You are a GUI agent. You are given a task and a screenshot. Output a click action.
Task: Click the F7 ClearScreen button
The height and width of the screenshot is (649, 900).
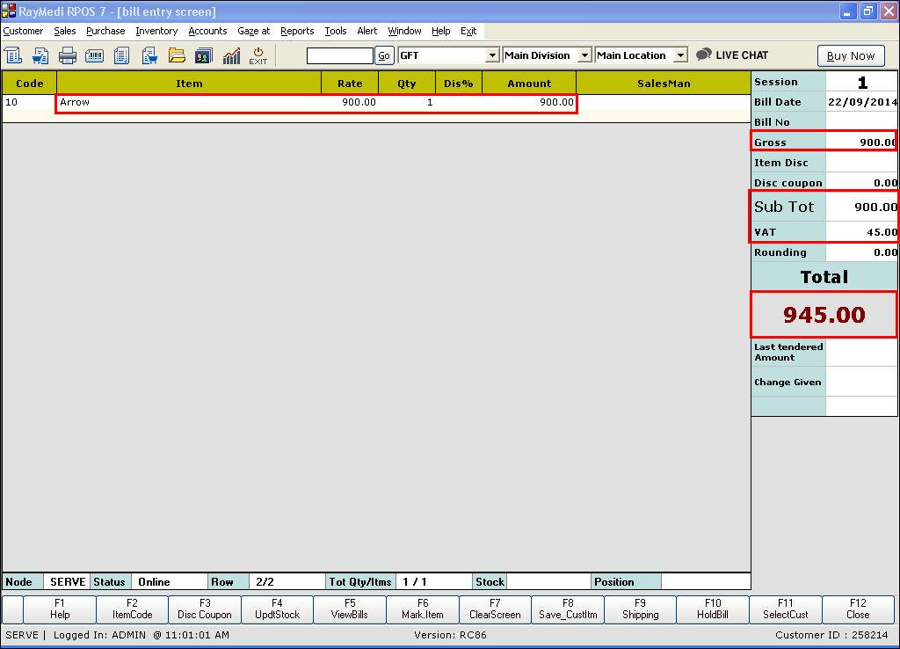[x=495, y=609]
